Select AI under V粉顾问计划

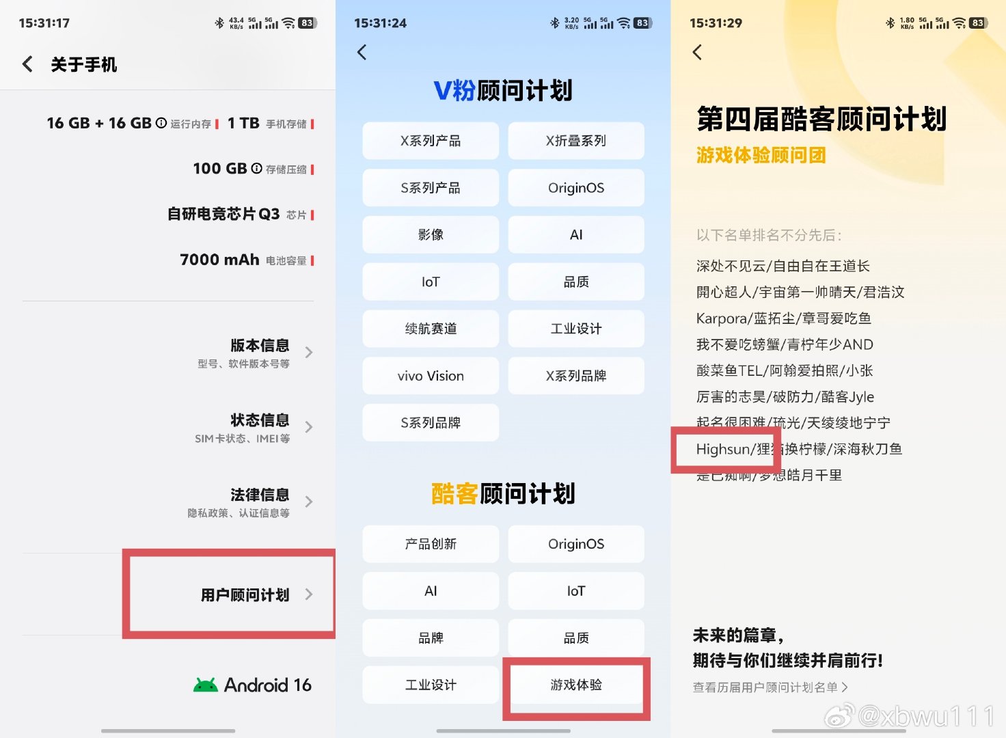576,235
